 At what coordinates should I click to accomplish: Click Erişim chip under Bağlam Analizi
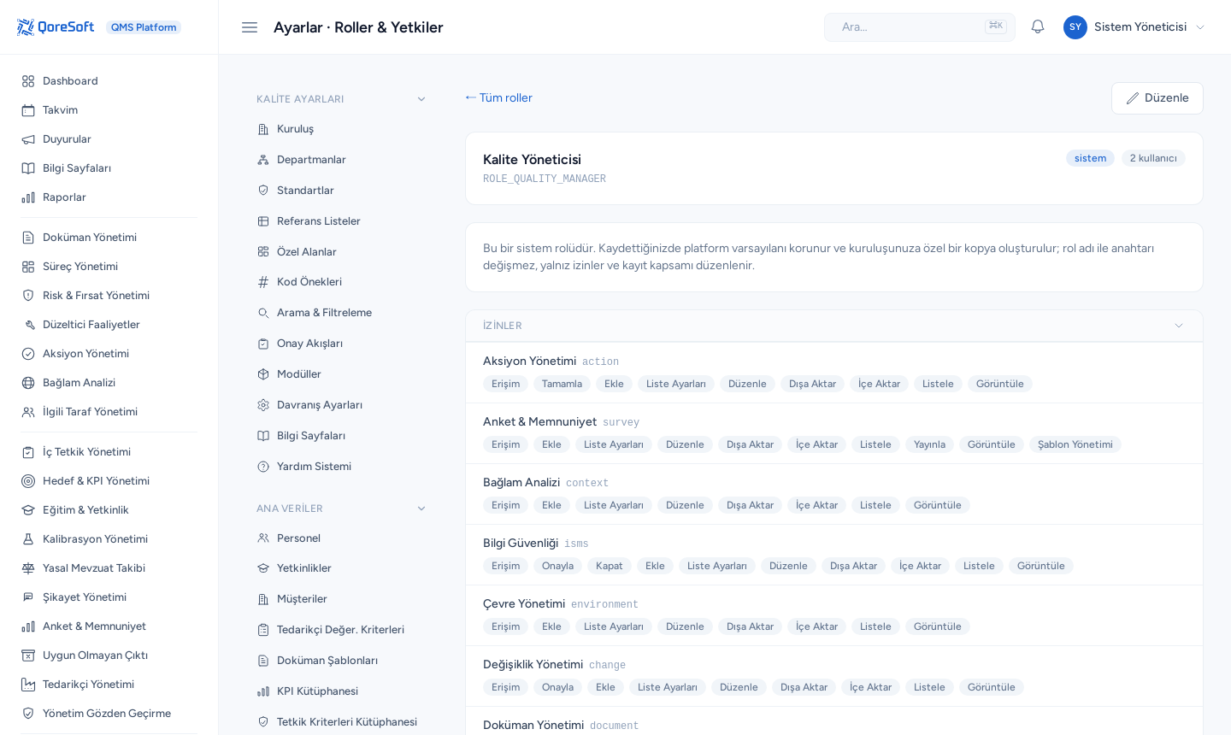(505, 505)
